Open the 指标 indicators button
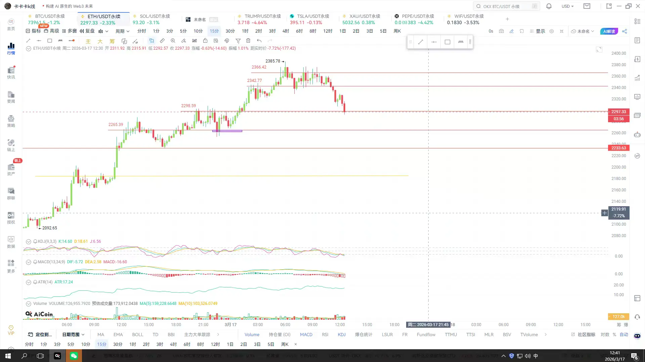 tap(33, 31)
